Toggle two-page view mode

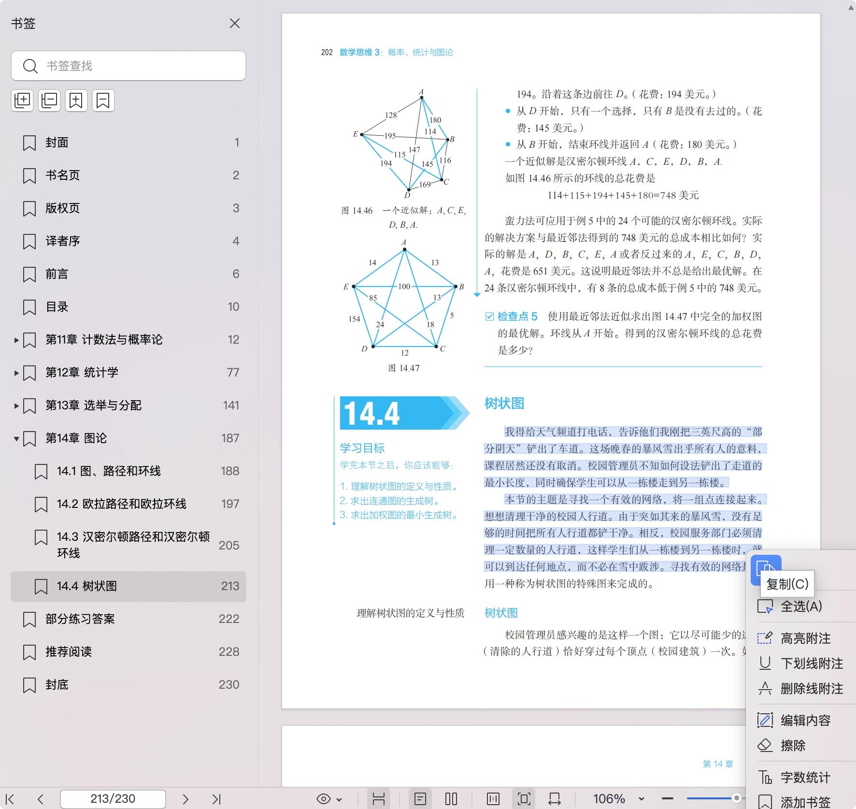(x=451, y=799)
